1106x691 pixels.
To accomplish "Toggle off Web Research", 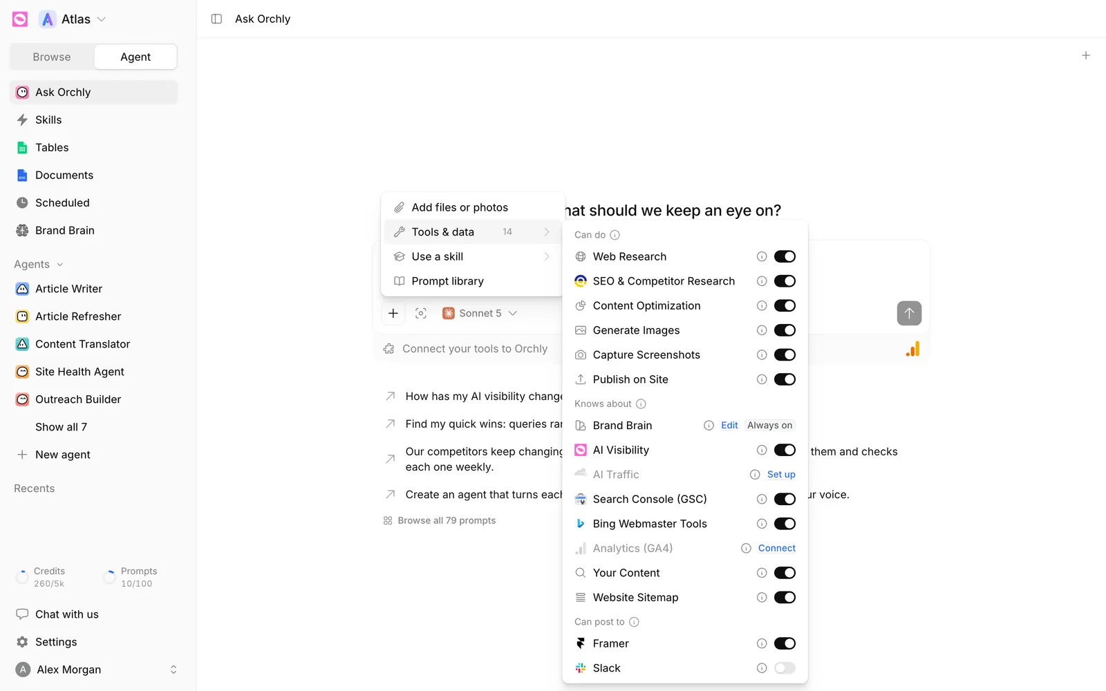I will (785, 256).
